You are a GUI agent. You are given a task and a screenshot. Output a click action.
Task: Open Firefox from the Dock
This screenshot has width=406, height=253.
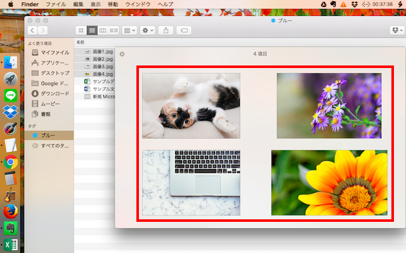pos(11,212)
